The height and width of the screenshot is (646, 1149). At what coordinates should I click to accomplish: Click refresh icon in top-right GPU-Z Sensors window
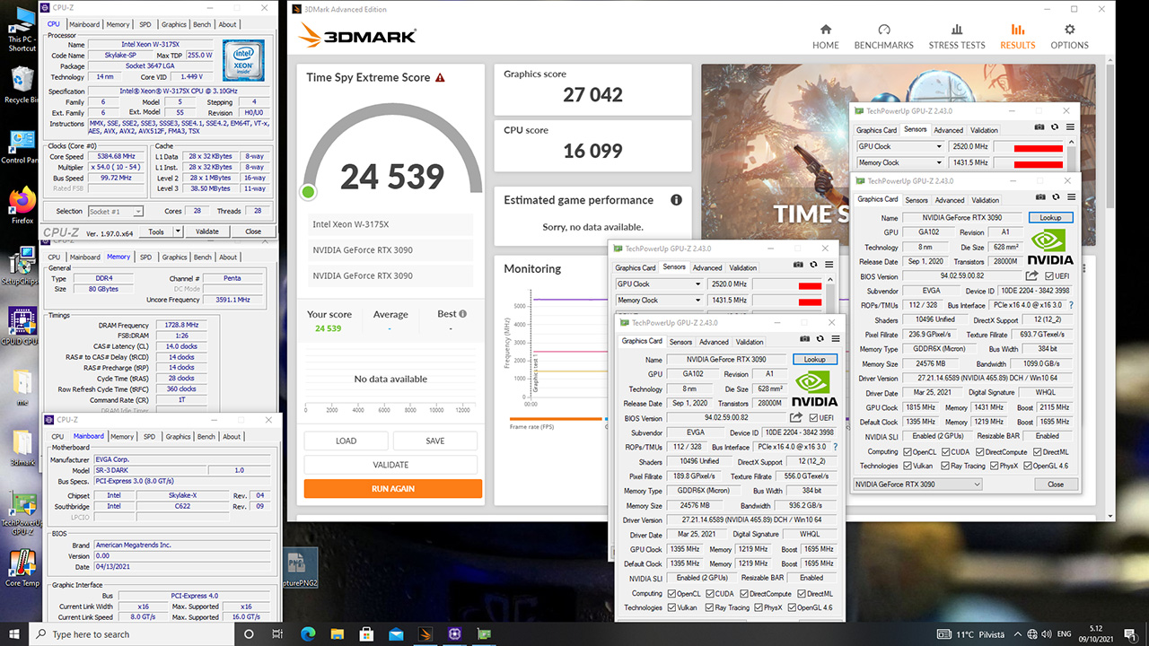point(1054,128)
